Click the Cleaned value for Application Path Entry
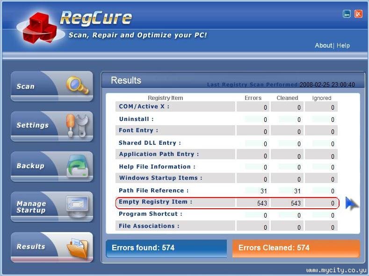Screen dimensions: 369x276 pos(299,156)
